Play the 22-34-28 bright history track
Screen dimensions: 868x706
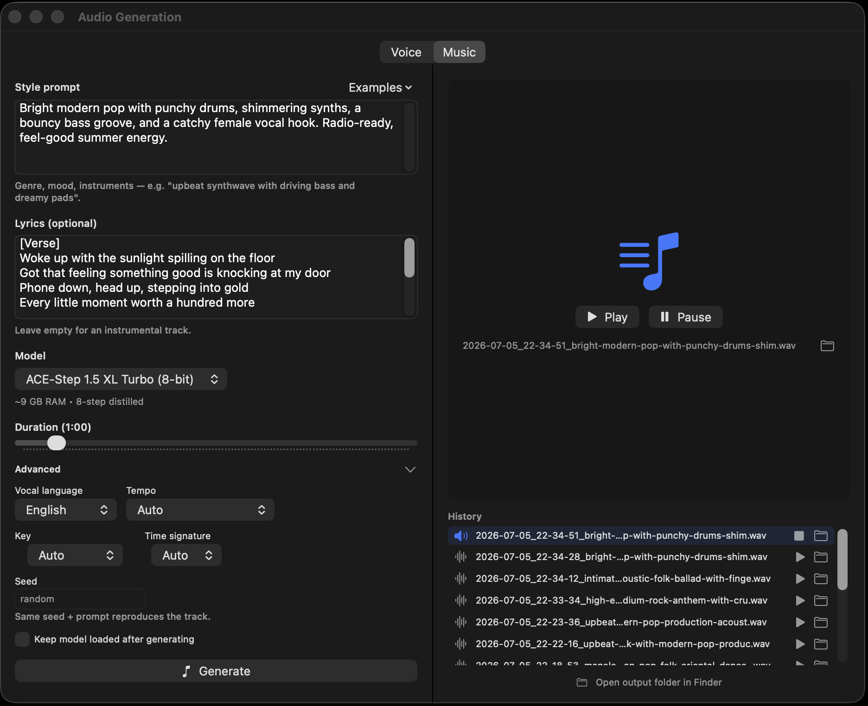coord(800,557)
